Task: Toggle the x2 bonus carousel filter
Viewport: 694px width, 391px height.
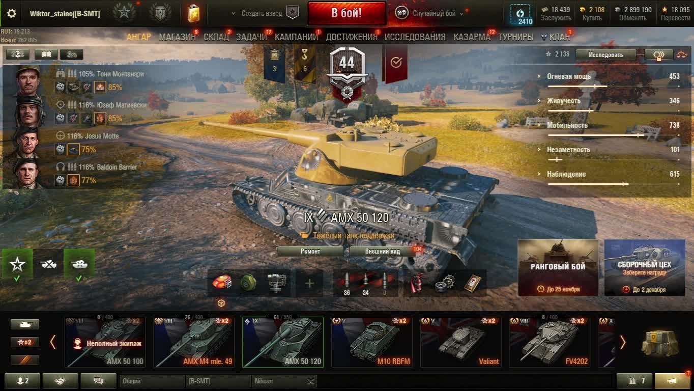Action: 25,342
